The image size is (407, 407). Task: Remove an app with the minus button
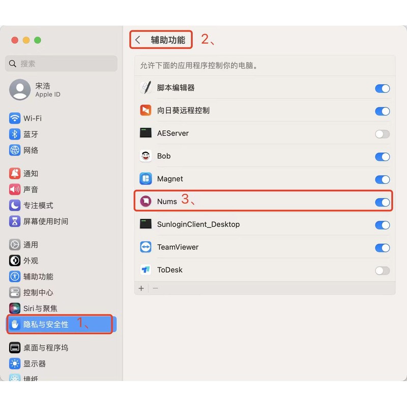point(156,288)
